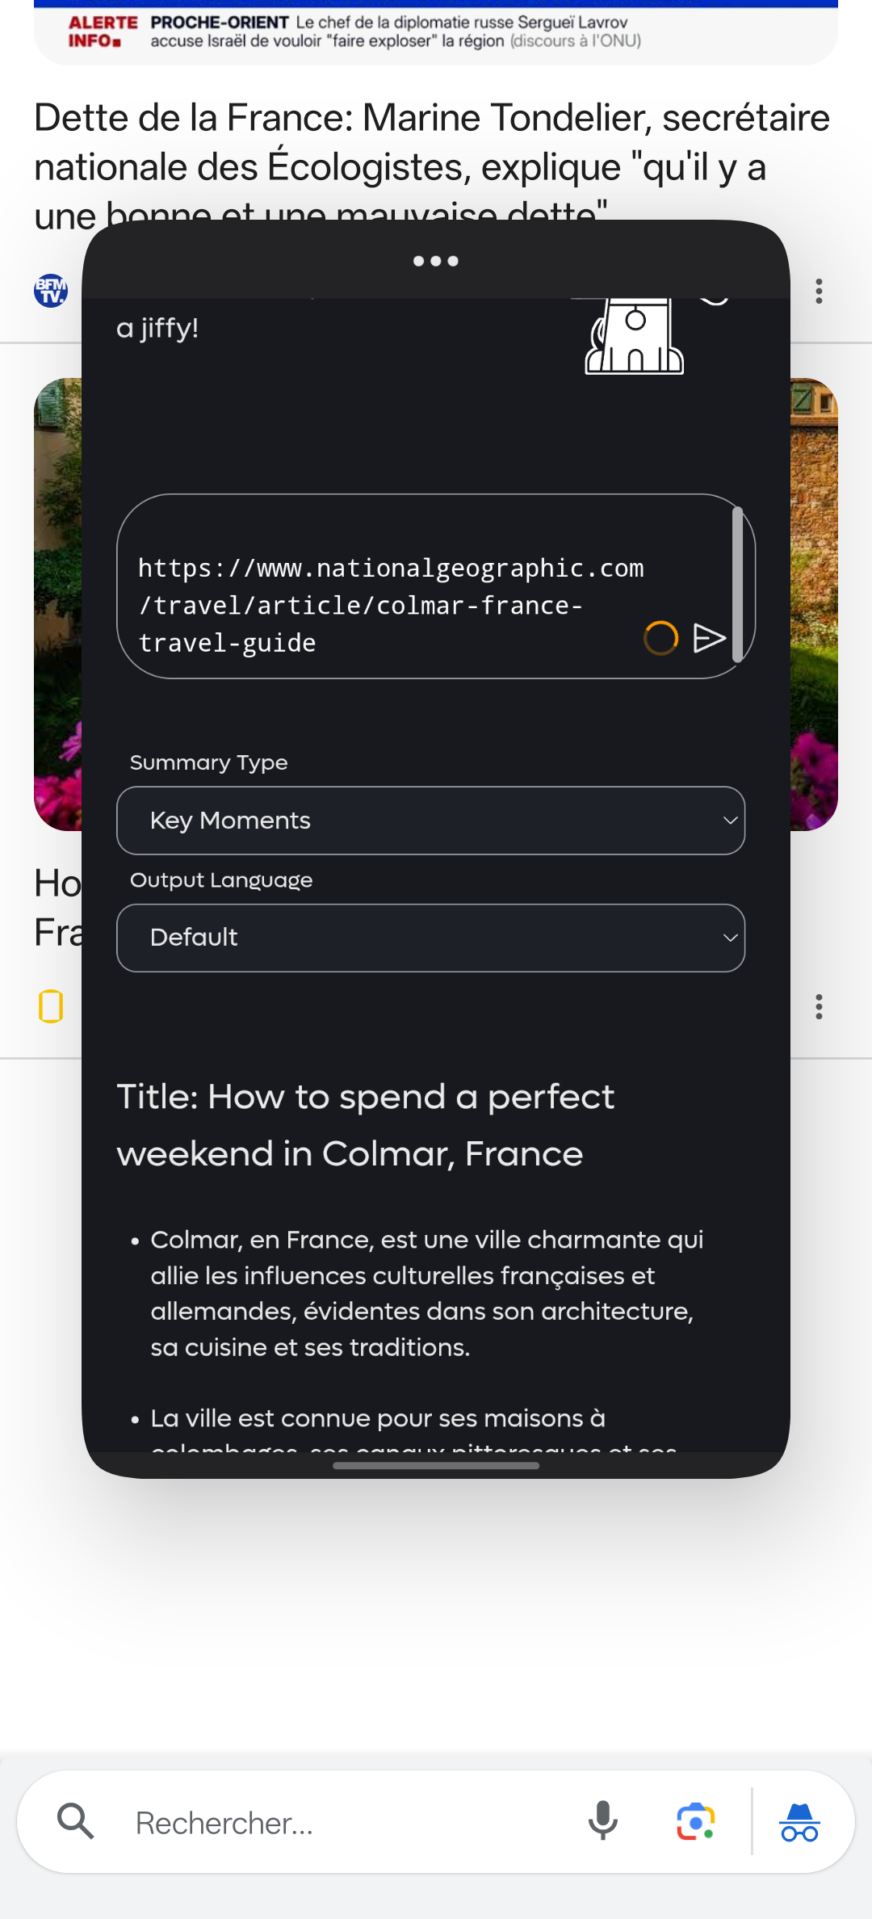Open Google Lens visual search
This screenshot has height=1919, width=872.
pos(695,1821)
